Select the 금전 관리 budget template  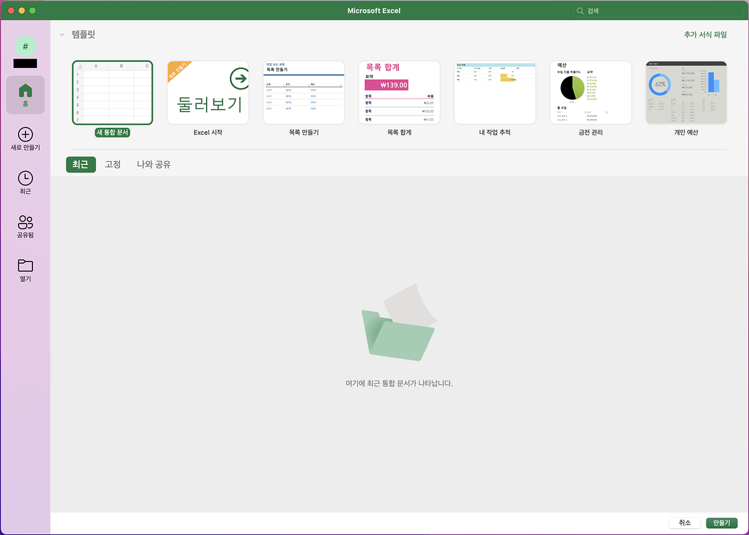tap(590, 93)
